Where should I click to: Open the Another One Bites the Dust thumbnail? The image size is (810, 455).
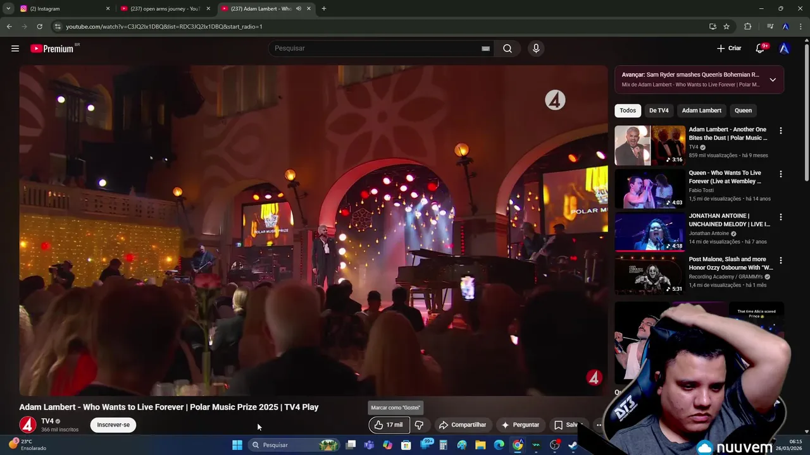point(650,145)
